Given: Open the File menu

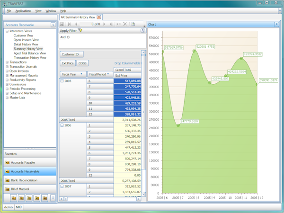Looking at the screenshot, I should pos(9,11).
